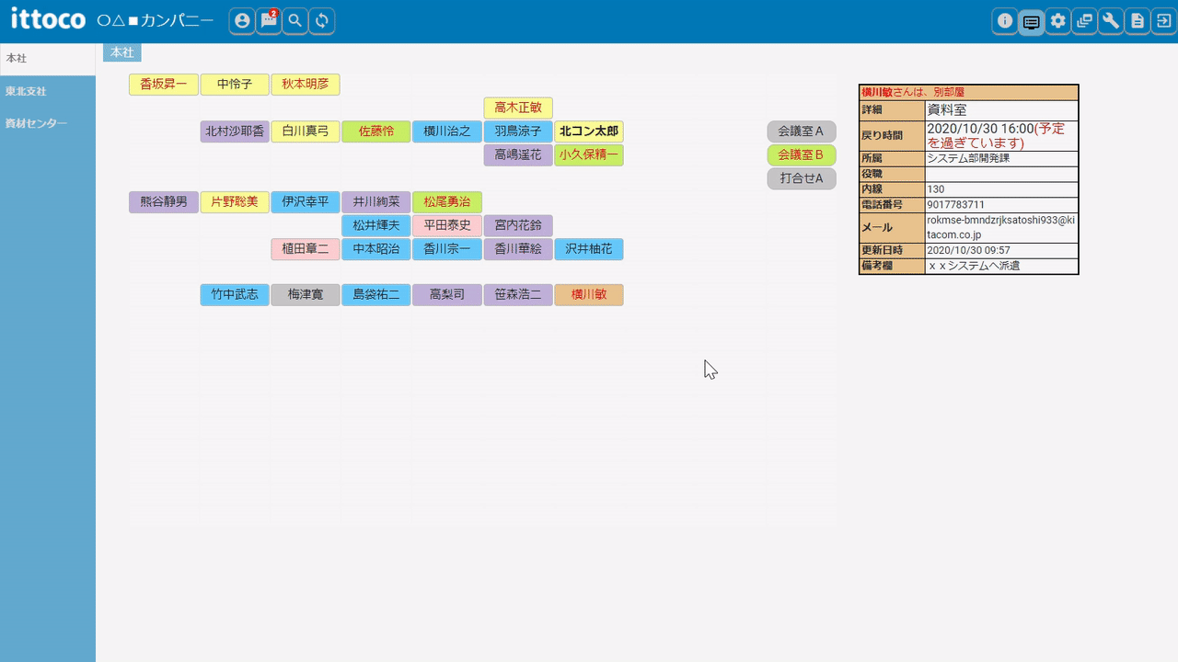This screenshot has height=662, width=1178.
Task: Toggle the detail display panel icon
Action: pyautogui.click(x=1032, y=21)
